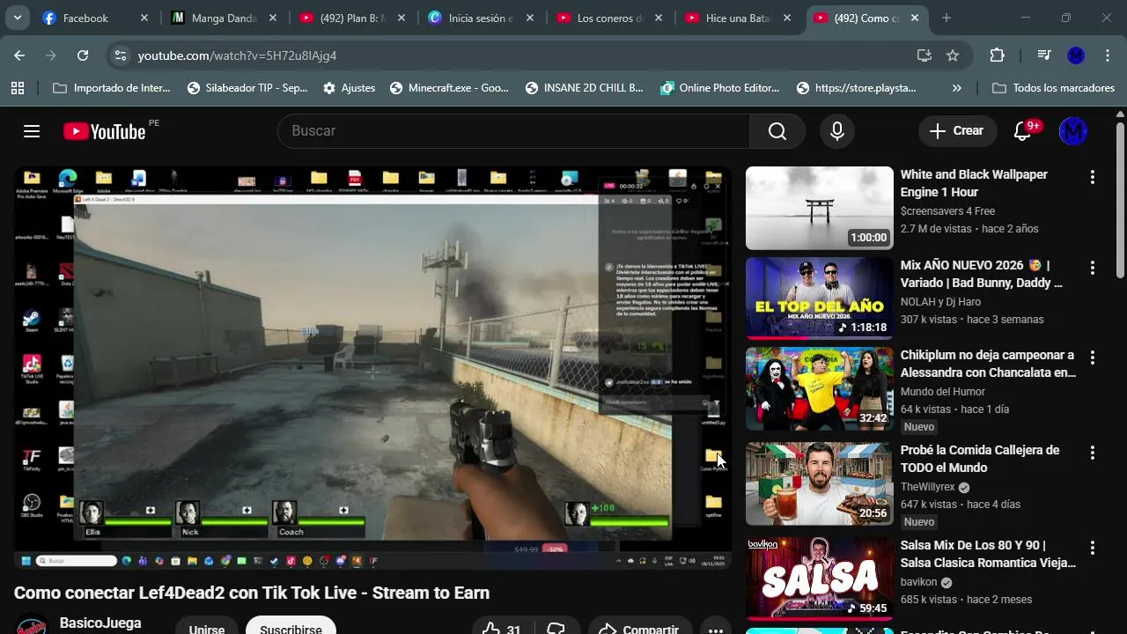The width and height of the screenshot is (1127, 634).
Task: Open options for Salsa Mix video
Action: coord(1093,548)
